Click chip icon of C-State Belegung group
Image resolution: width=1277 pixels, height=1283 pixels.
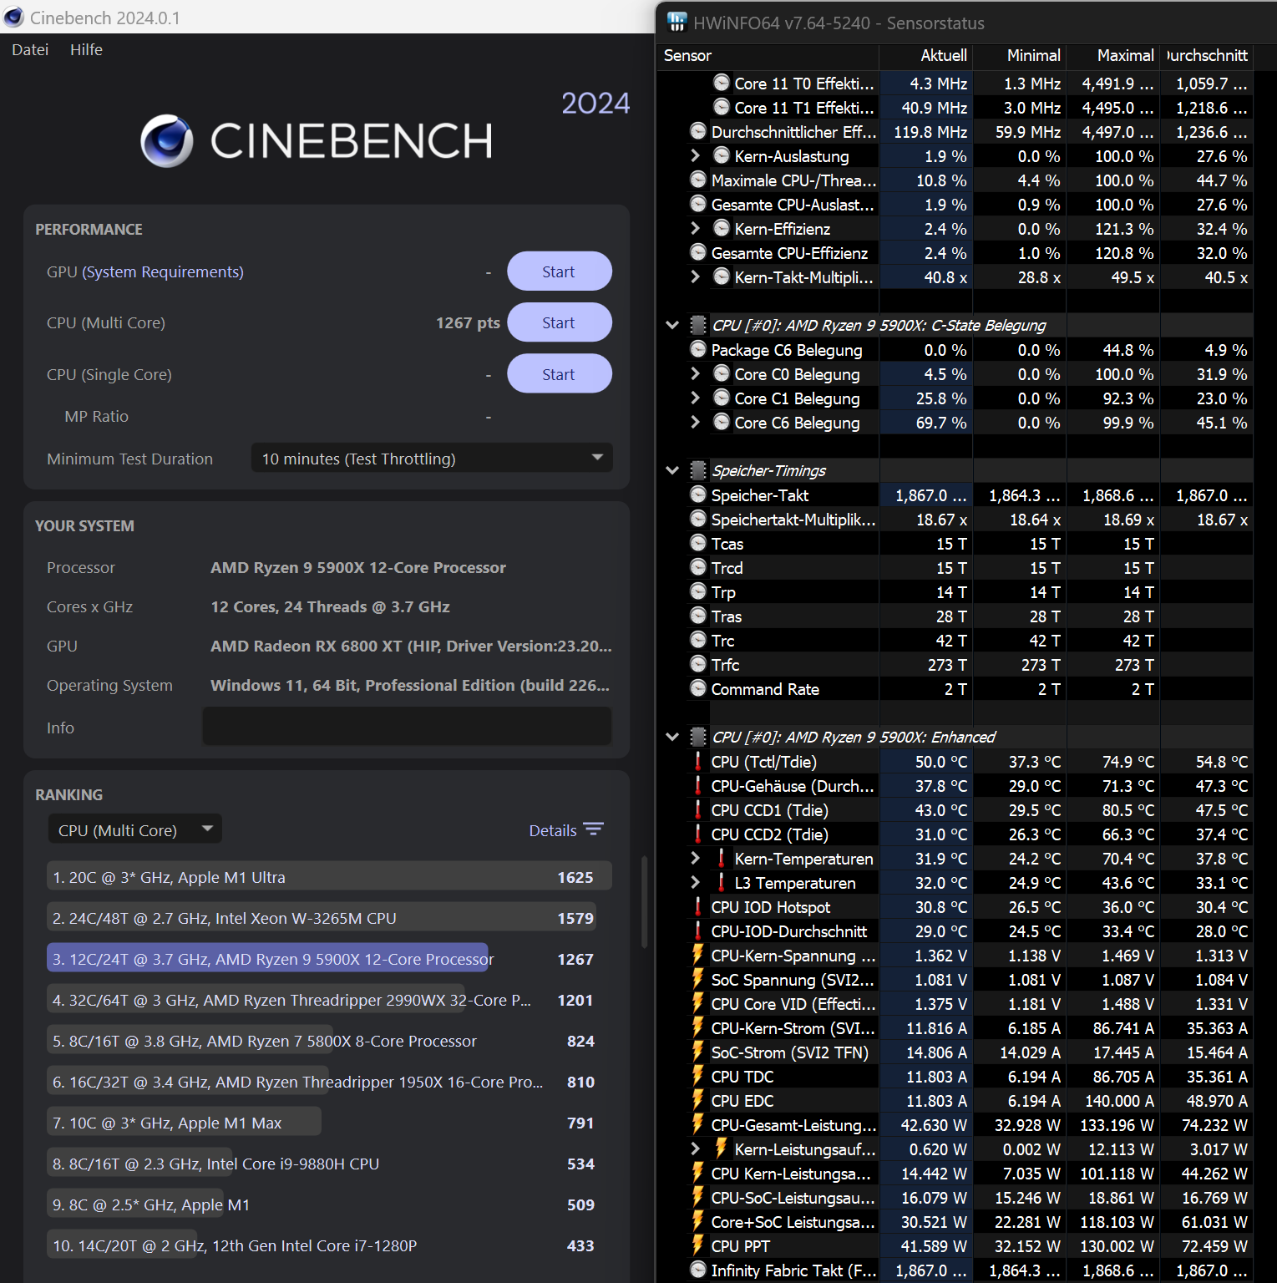[x=698, y=325]
